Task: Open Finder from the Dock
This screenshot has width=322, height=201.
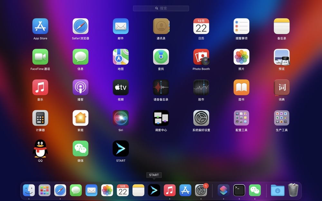Action: pos(29,190)
